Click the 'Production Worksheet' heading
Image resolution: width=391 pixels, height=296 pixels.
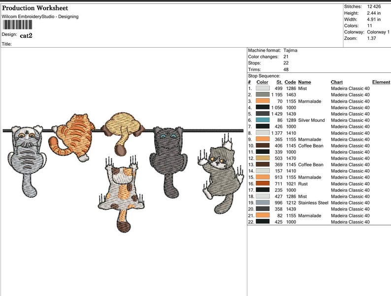(35, 8)
